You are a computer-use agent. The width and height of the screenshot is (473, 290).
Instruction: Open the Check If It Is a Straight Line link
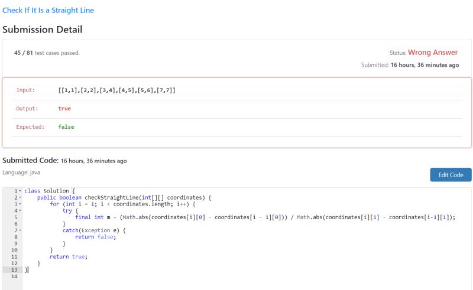48,11
